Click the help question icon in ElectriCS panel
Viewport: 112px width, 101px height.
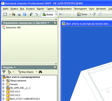tap(55, 23)
